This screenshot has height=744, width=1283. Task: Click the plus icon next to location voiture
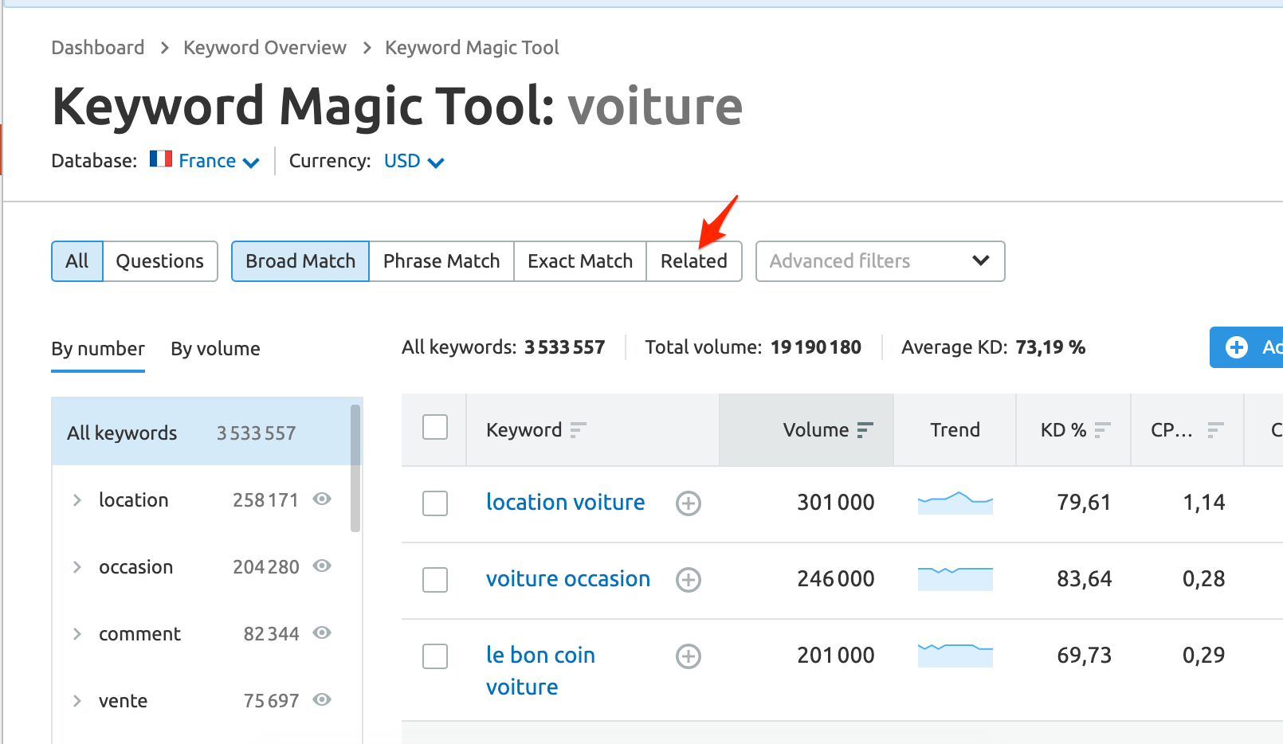click(x=689, y=503)
